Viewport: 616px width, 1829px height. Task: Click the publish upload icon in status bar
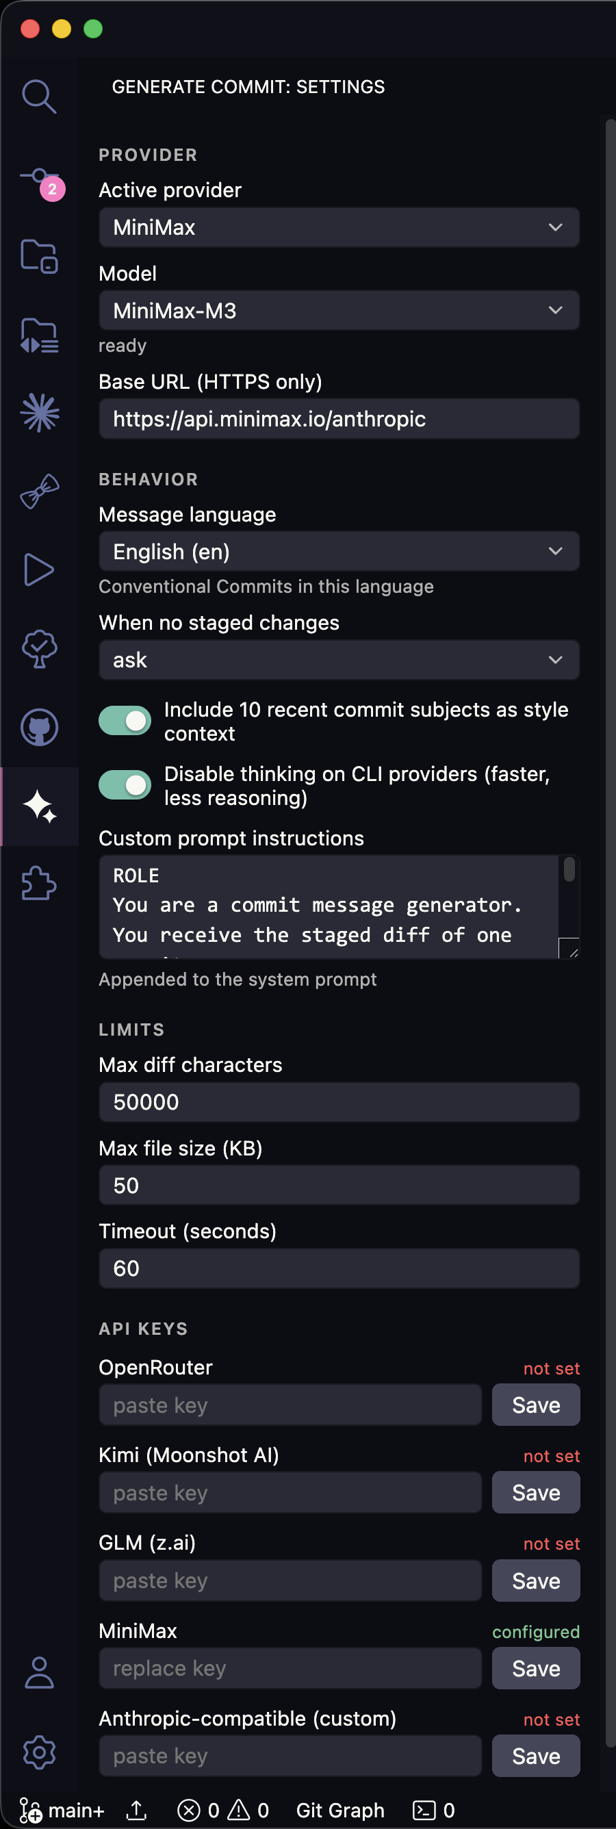click(x=136, y=1810)
